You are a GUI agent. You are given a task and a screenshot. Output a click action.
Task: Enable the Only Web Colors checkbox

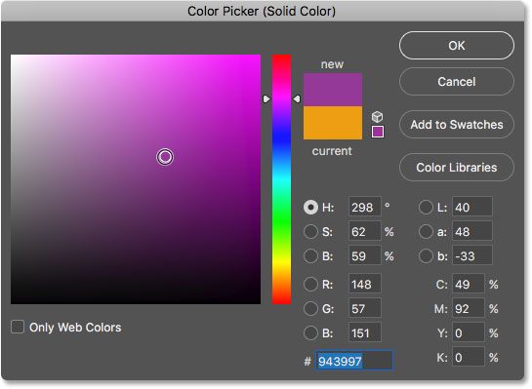[18, 327]
